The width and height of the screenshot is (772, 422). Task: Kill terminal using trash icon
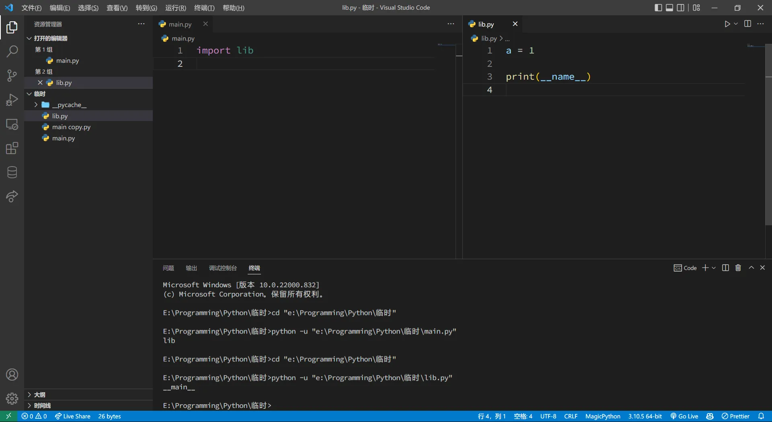pyautogui.click(x=738, y=268)
